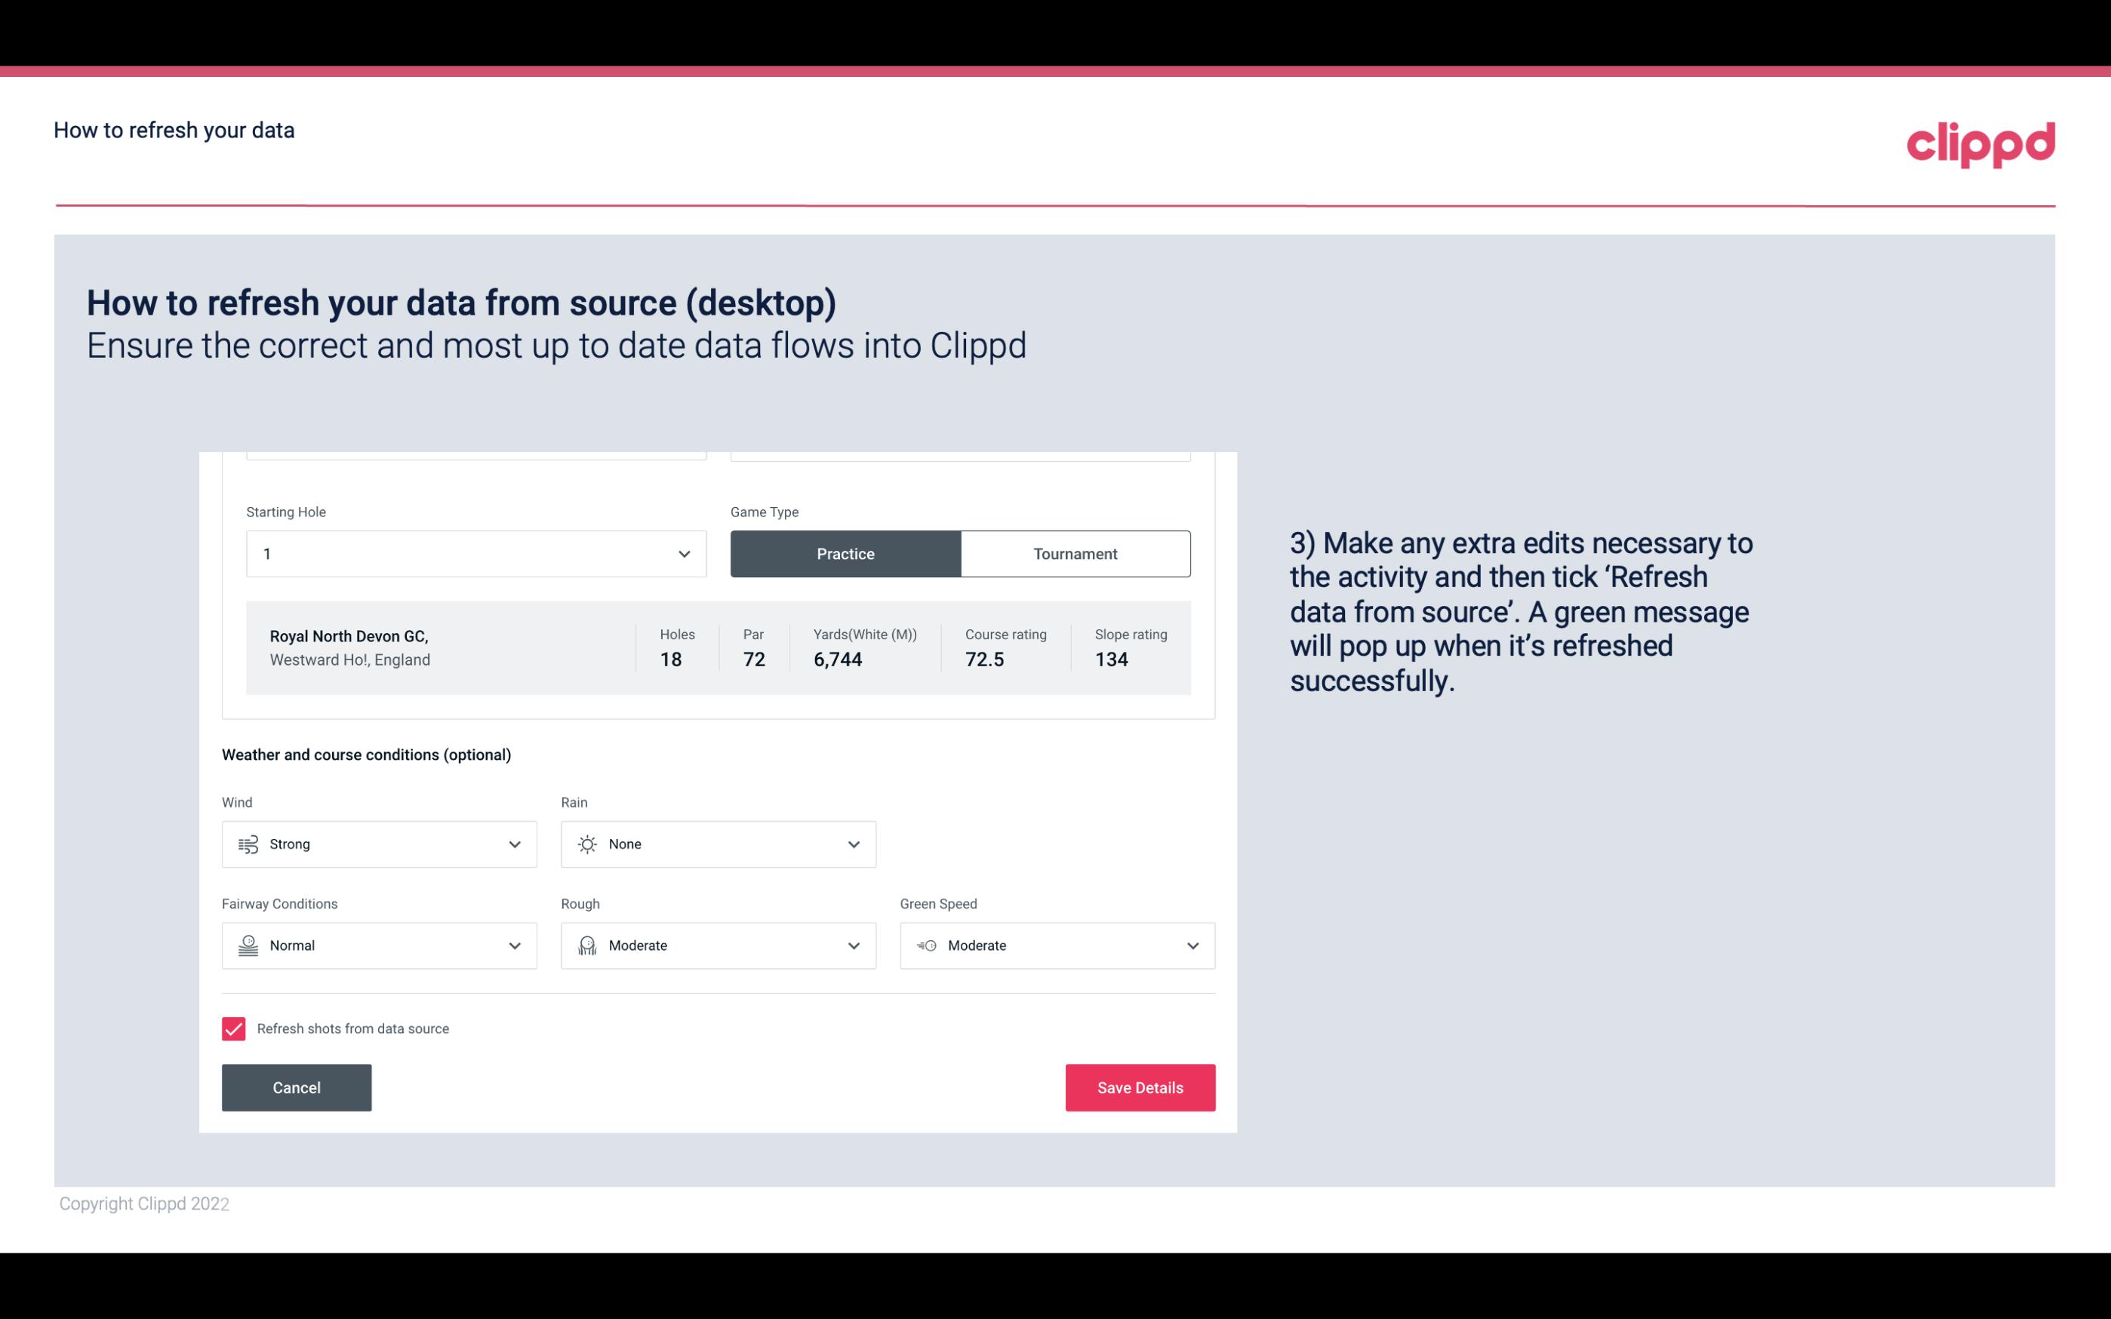The height and width of the screenshot is (1319, 2111).
Task: Click the Practice game type toggle button
Action: point(845,553)
